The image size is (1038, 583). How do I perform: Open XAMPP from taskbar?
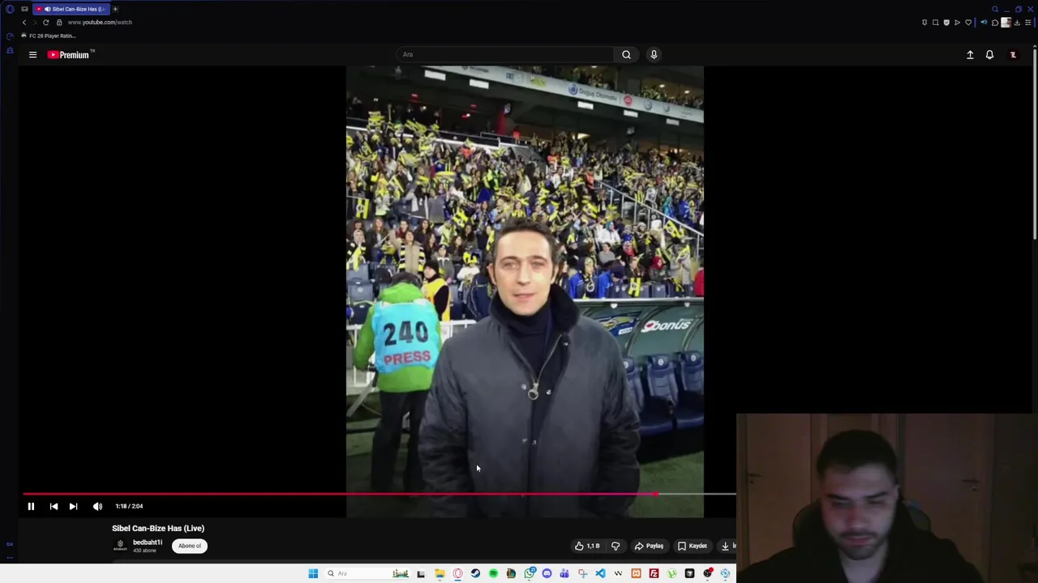pos(636,573)
